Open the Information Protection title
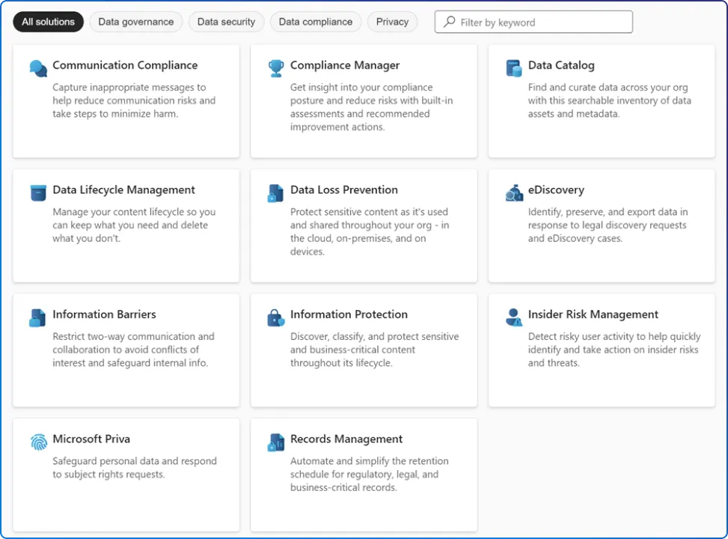 tap(349, 314)
